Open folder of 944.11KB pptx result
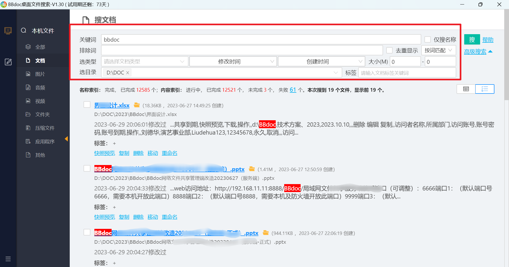 click(266, 233)
